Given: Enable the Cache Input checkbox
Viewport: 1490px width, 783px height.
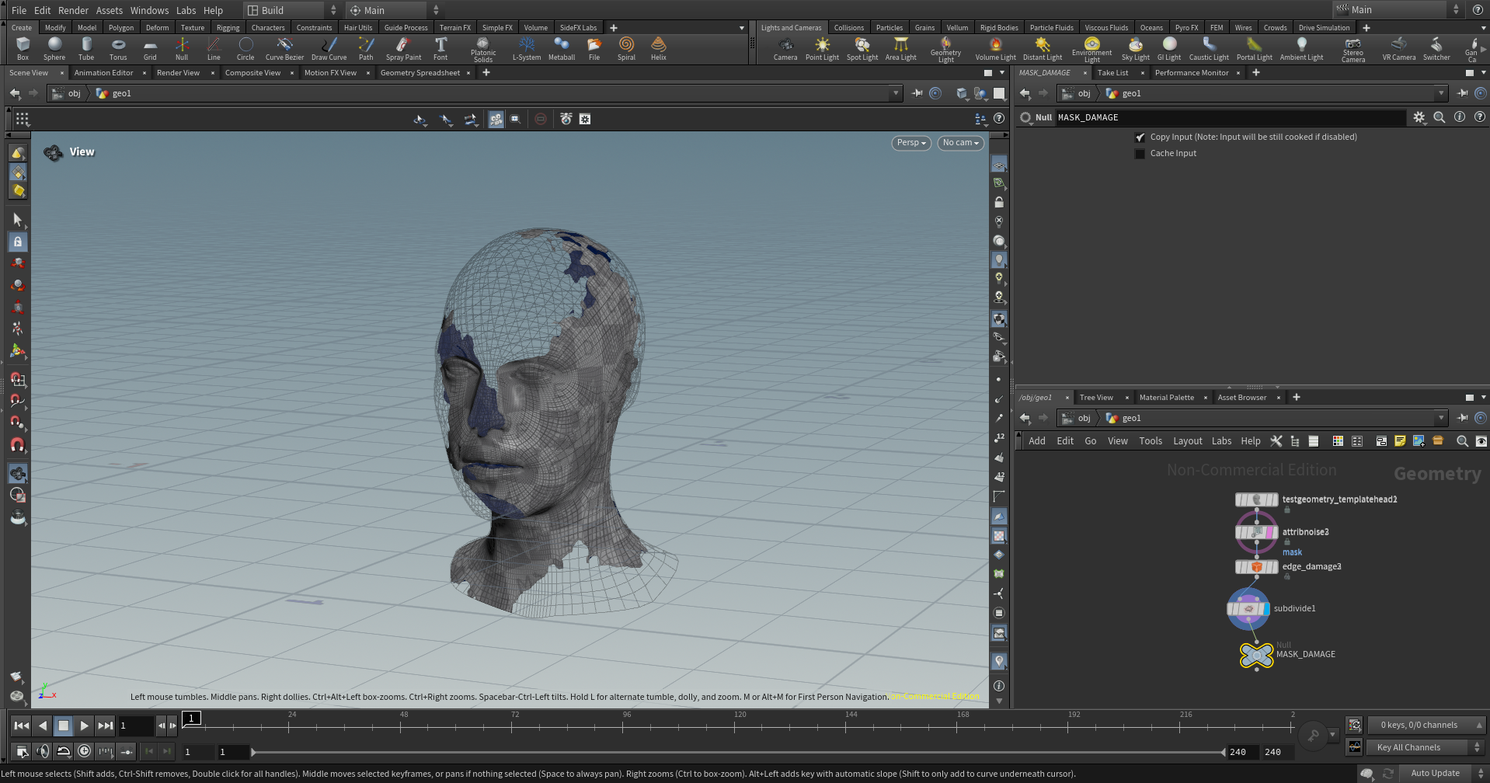Looking at the screenshot, I should point(1140,154).
